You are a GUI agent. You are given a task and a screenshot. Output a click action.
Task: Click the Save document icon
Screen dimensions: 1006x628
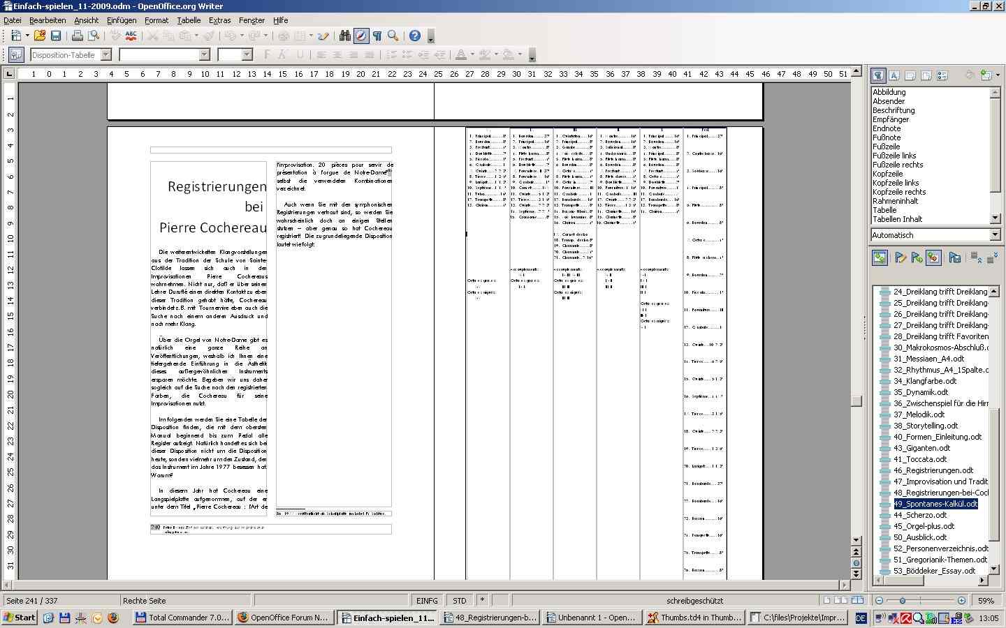(x=56, y=36)
